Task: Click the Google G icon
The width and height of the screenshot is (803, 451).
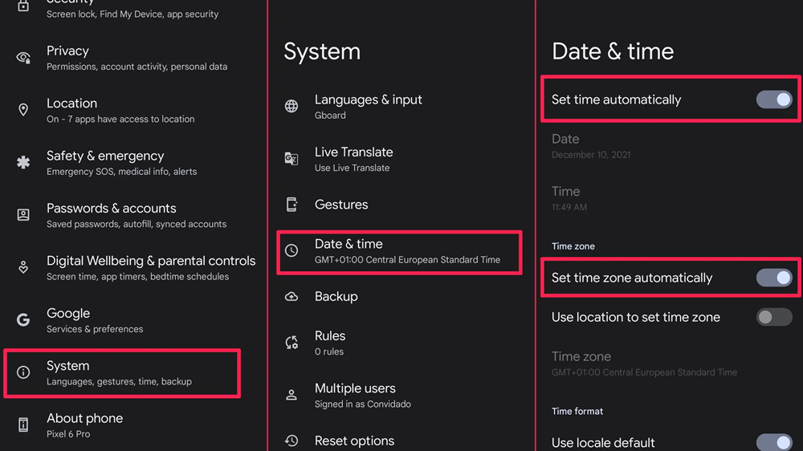Action: pyautogui.click(x=23, y=320)
